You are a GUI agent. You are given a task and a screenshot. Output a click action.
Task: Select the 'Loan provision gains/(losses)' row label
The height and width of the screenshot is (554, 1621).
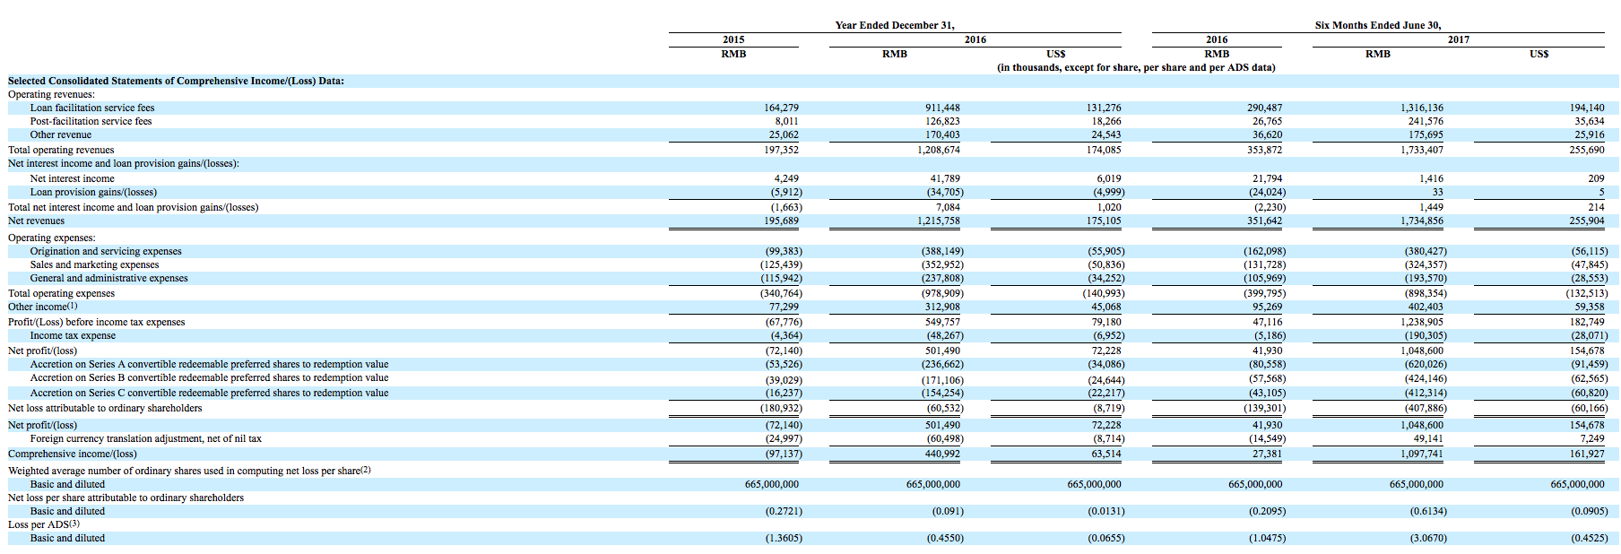pyautogui.click(x=93, y=192)
